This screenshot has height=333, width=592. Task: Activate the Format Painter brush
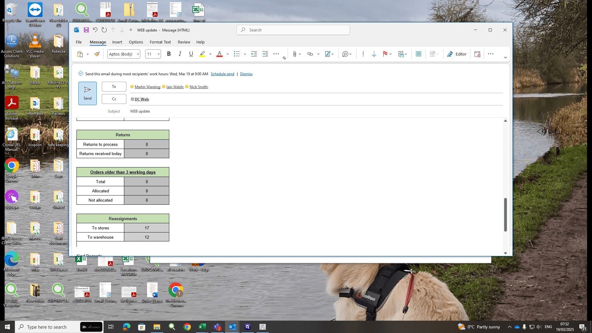(97, 54)
